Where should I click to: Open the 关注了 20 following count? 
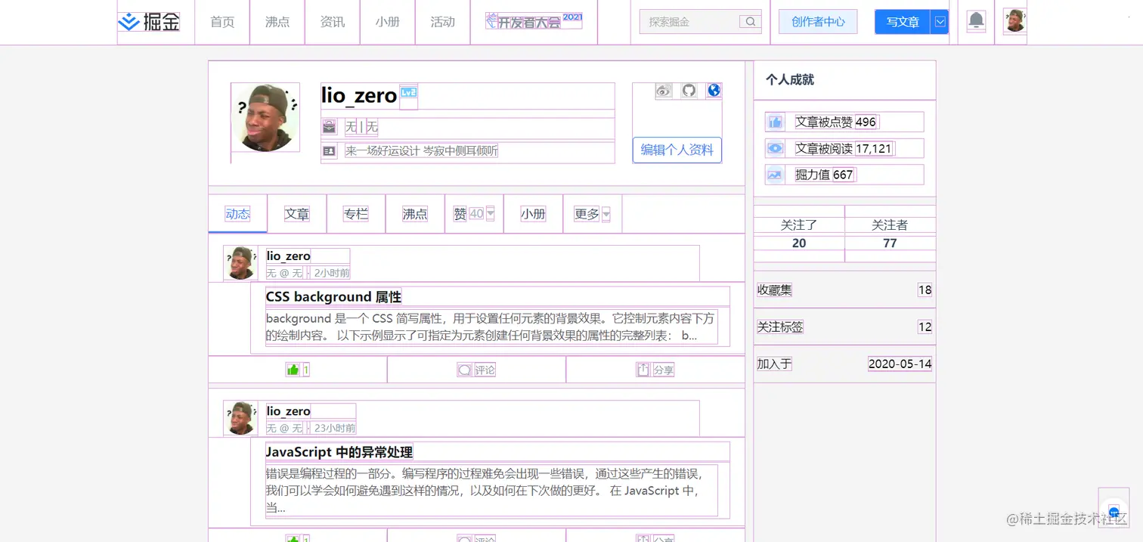tap(799, 234)
